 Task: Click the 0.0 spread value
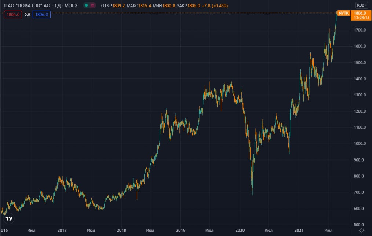pyautogui.click(x=27, y=14)
